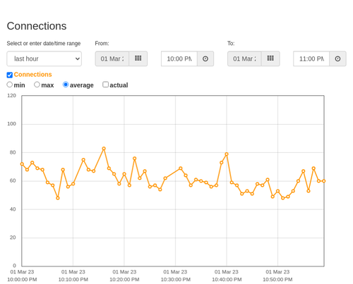
Task: Click the y-axis label 120
Action: tap(11, 96)
